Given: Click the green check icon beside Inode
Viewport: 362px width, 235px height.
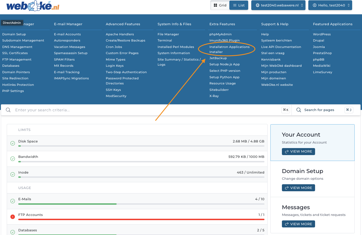Looking at the screenshot, I should tap(13, 174).
